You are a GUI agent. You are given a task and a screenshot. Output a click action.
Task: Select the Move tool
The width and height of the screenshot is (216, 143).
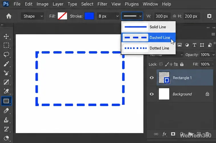point(6,36)
